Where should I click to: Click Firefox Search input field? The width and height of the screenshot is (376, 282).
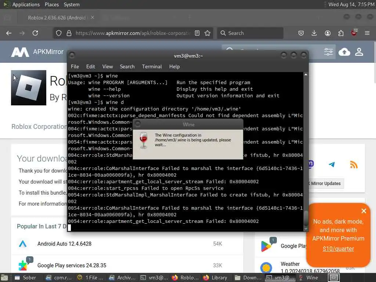(x=250, y=33)
